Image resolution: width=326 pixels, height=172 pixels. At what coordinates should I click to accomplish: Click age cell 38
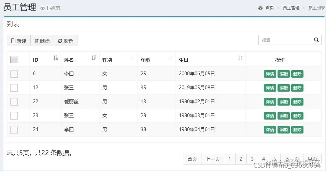point(143,129)
